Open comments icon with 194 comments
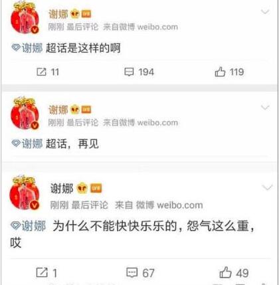The width and height of the screenshot is (279, 285). [129, 72]
